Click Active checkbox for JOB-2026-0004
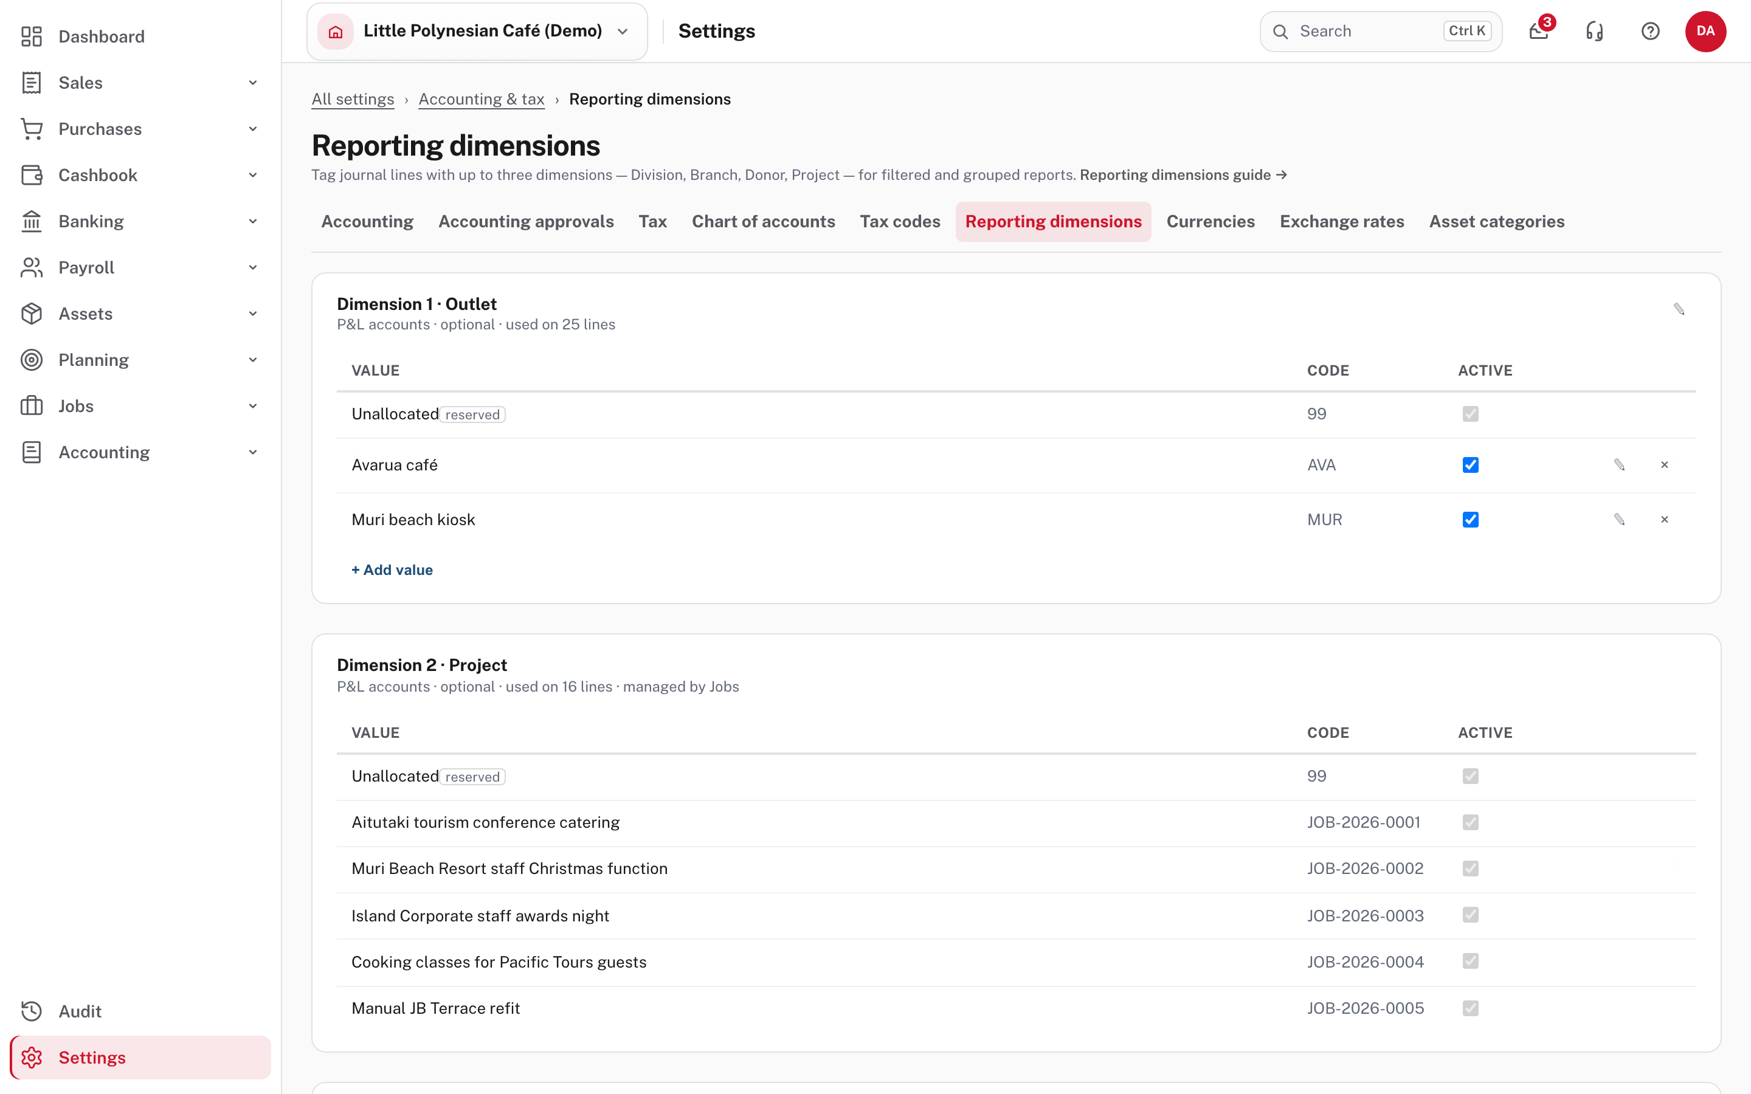1751x1094 pixels. tap(1470, 961)
